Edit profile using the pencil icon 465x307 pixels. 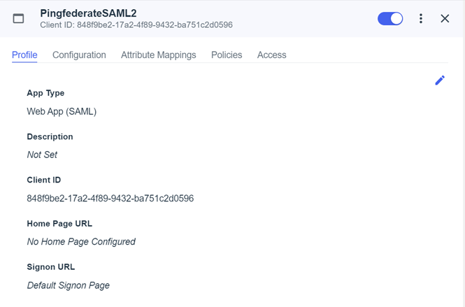(440, 80)
